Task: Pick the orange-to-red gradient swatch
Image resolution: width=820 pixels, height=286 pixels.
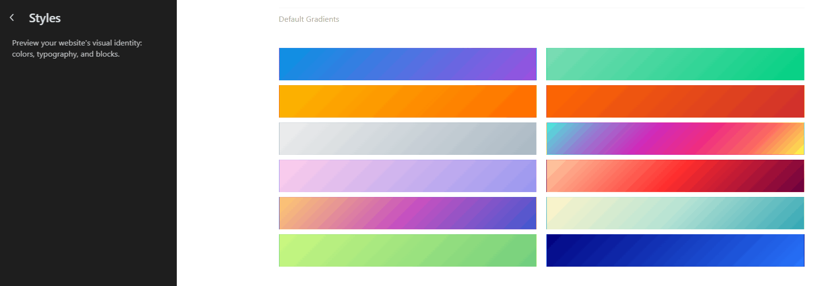Action: point(675,101)
